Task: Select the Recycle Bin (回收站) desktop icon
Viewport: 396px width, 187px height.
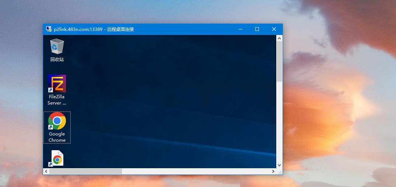Action: pyautogui.click(x=57, y=46)
